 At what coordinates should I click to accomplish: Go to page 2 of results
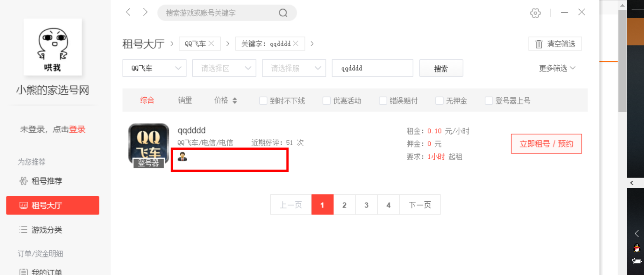344,205
